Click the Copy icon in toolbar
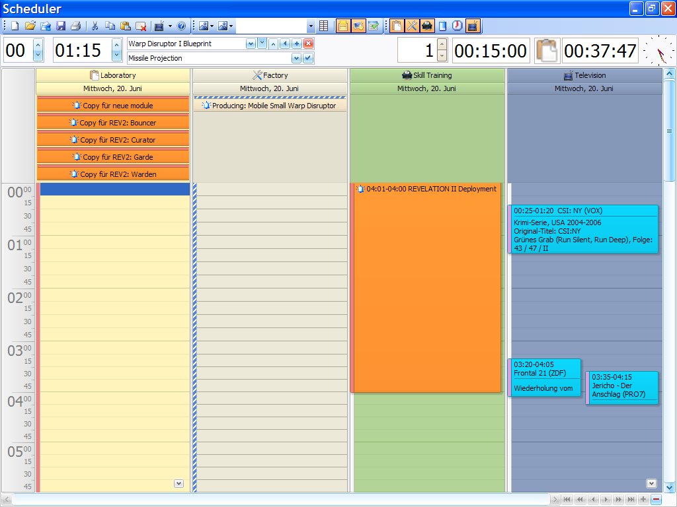677x507 pixels. 110,26
